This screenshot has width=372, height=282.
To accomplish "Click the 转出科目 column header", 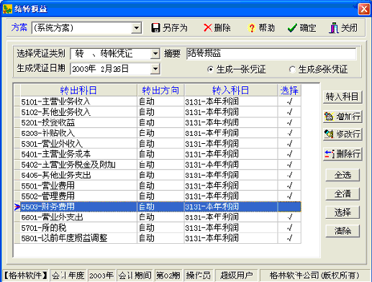I will click(x=78, y=90).
